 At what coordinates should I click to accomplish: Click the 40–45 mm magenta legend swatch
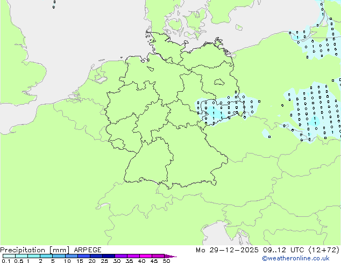pyautogui.click(x=146, y=256)
